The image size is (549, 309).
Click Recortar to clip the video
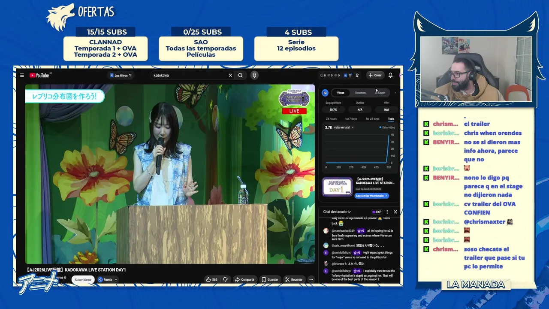tap(294, 279)
